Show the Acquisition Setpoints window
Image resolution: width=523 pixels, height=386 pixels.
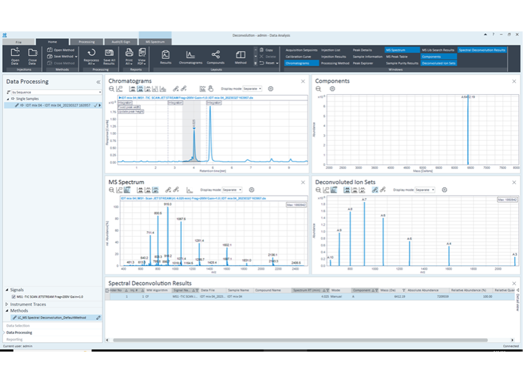point(301,50)
